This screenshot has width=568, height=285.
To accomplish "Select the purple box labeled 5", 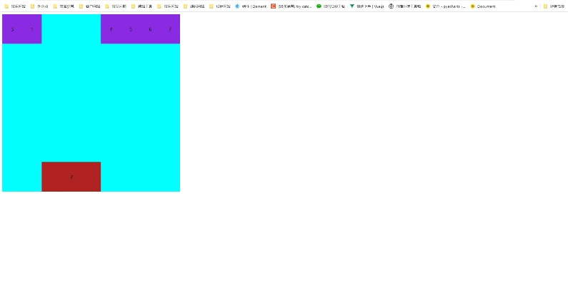I will (x=131, y=29).
